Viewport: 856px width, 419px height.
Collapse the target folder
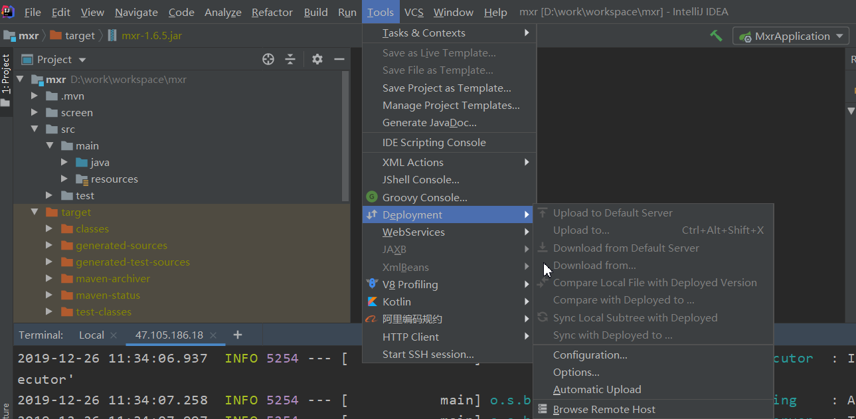(x=35, y=212)
